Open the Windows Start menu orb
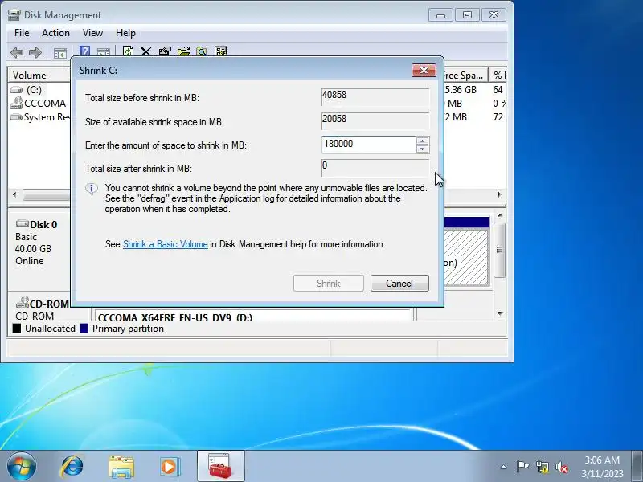 22,467
